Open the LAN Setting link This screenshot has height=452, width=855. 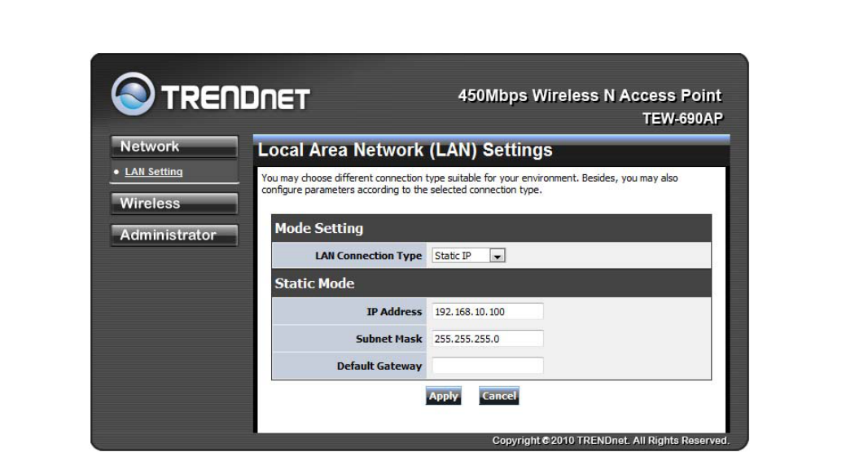point(154,172)
